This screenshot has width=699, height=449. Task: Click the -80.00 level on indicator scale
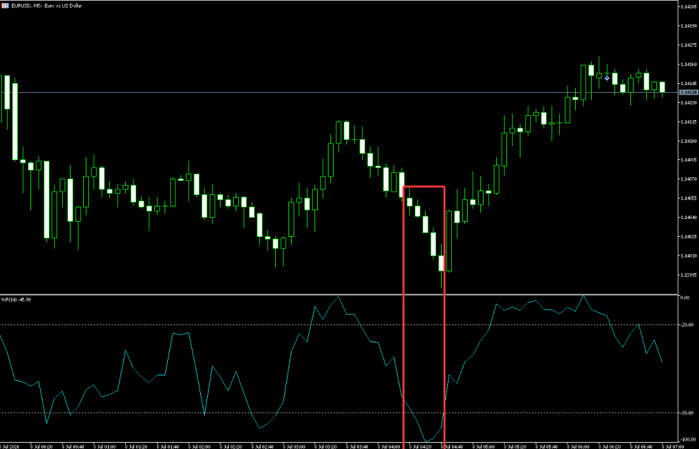(688, 413)
